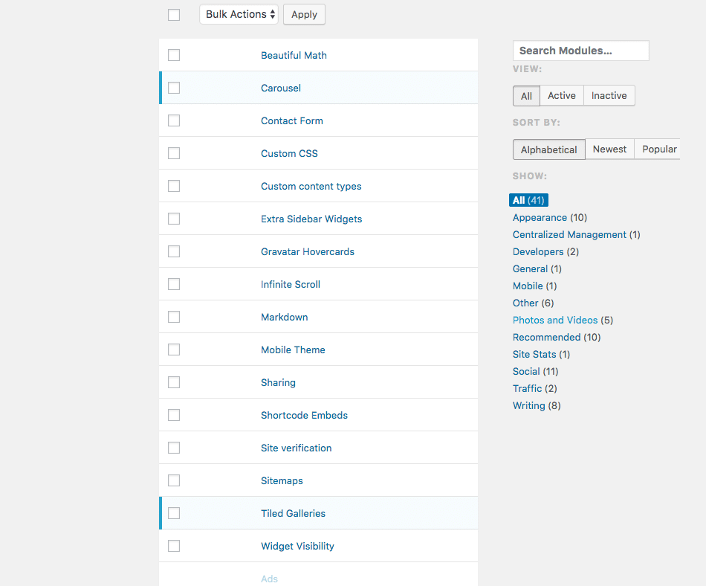Sort modules by Popular
This screenshot has height=586, width=706.
click(658, 149)
